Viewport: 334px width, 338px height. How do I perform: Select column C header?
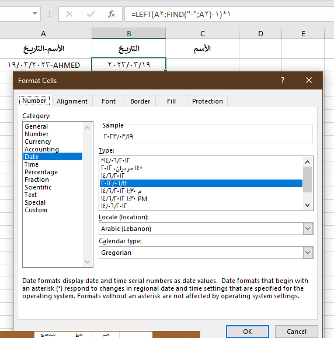pos(203,34)
